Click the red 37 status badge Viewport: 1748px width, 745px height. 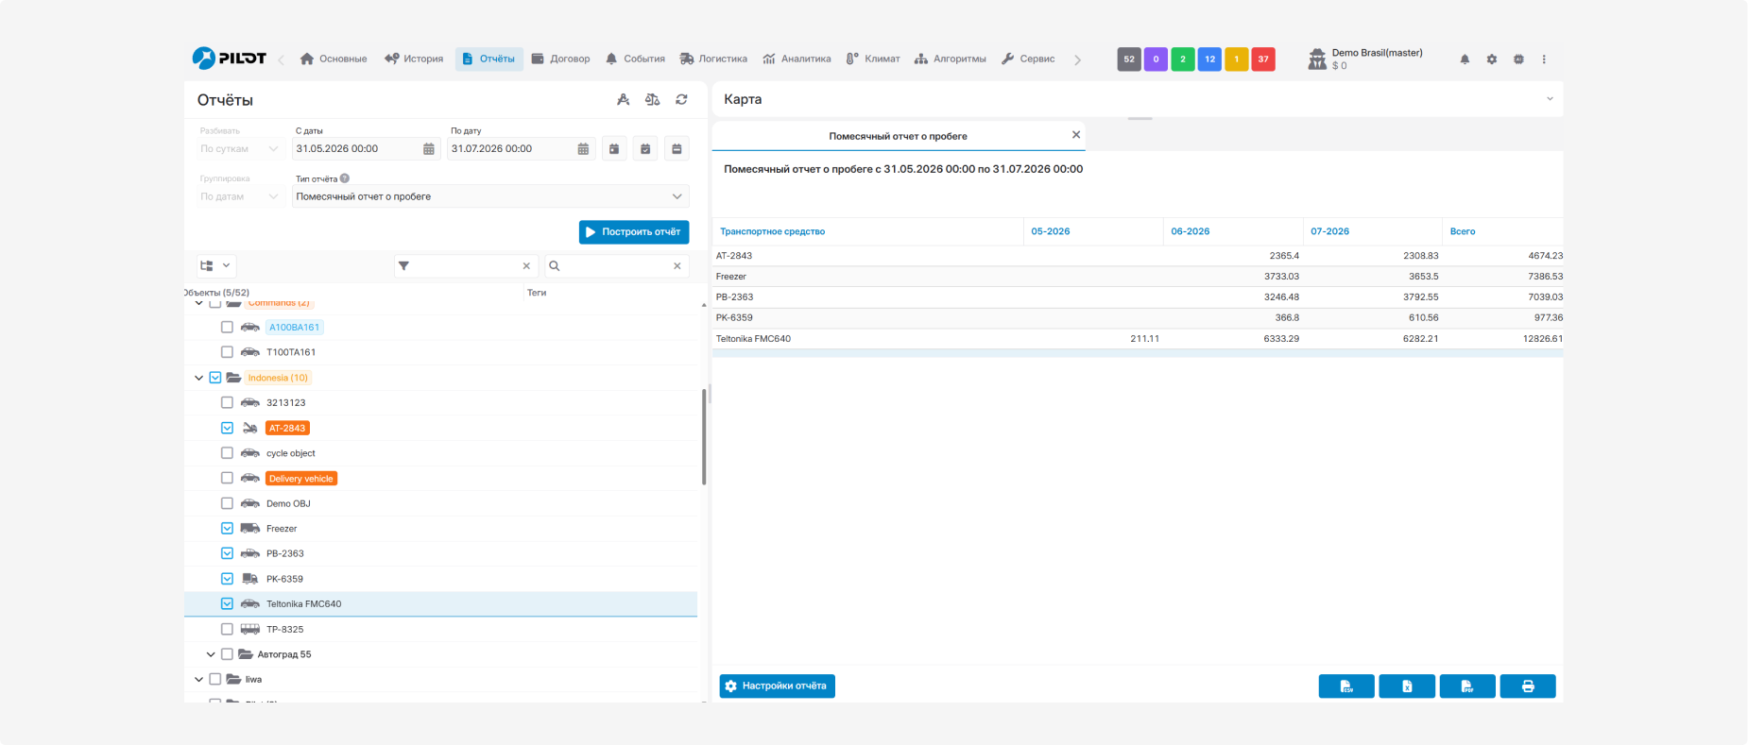(x=1263, y=59)
